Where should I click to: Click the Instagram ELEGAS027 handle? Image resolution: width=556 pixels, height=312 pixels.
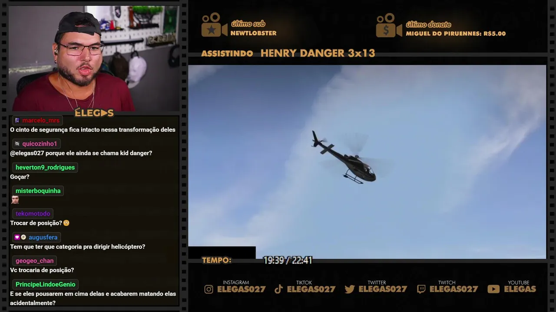241,289
